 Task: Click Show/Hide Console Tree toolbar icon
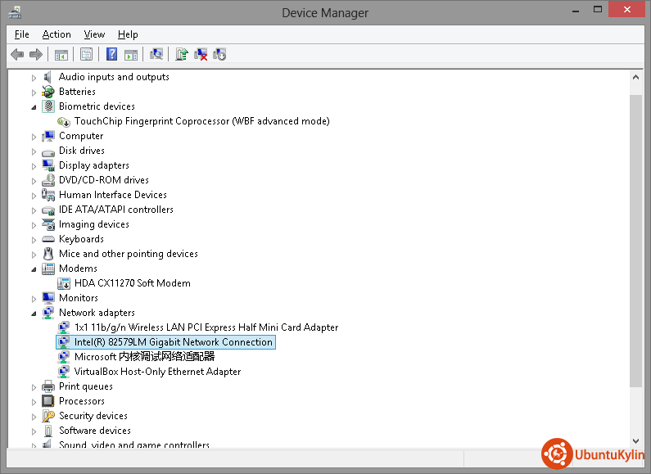[x=61, y=54]
